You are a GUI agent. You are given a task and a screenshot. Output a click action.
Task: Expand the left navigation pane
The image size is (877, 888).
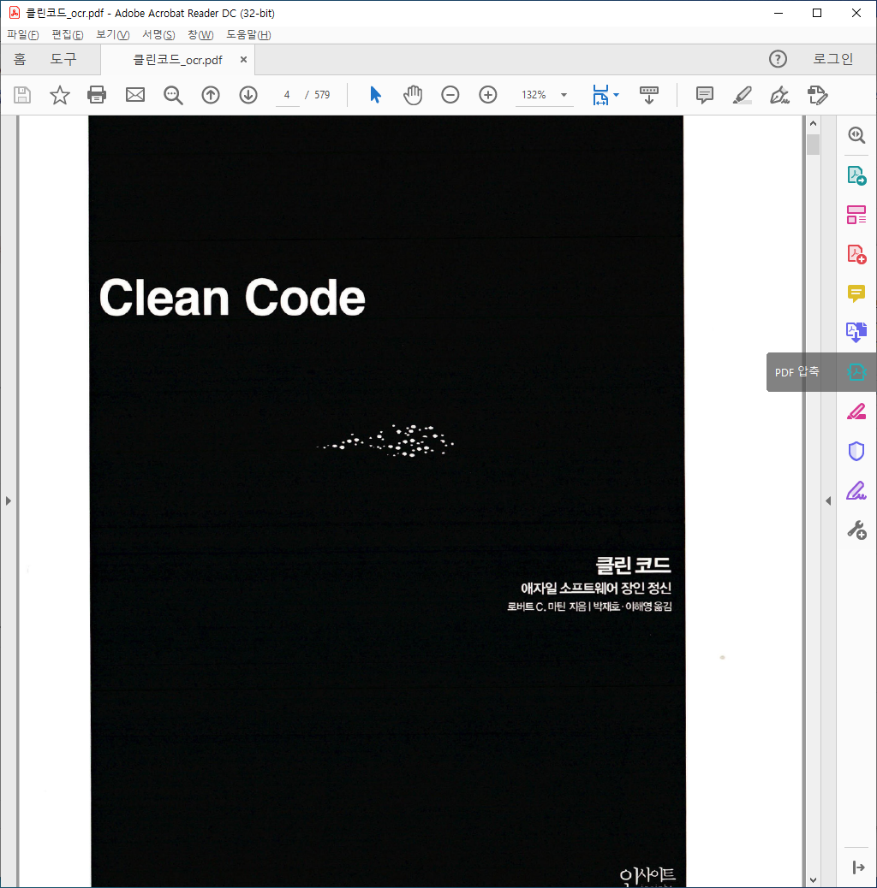click(8, 500)
